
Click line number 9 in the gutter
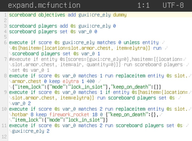(x=5, y=92)
